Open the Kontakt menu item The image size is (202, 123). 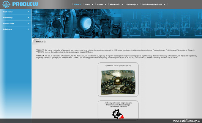100,4
